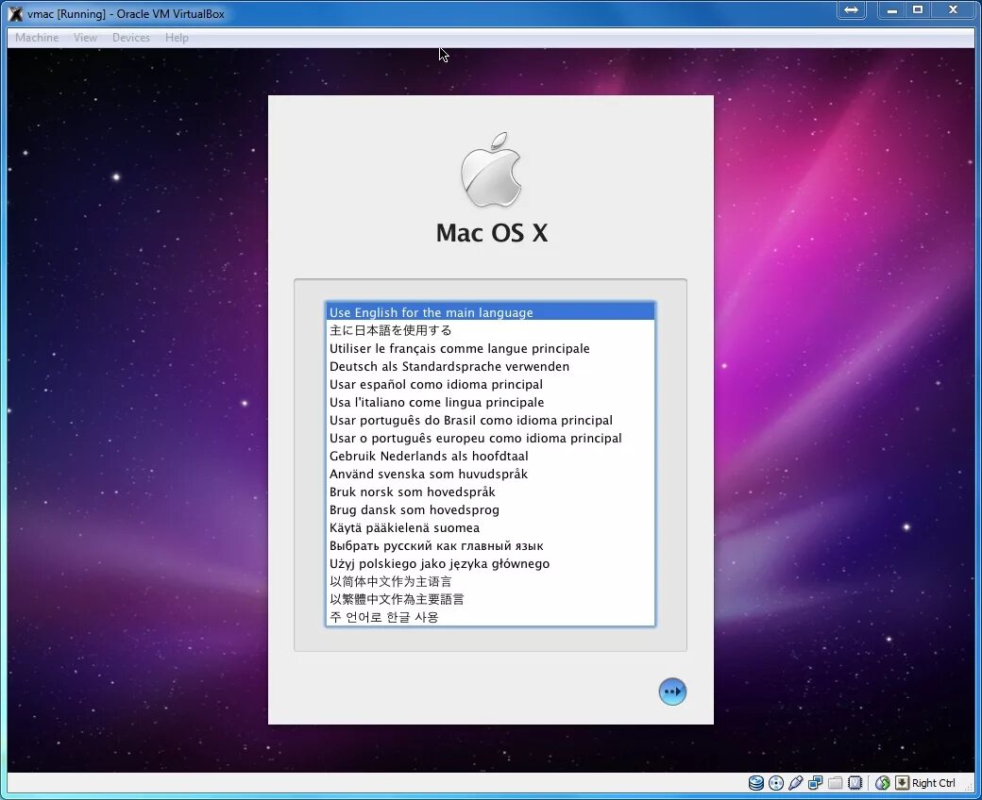Select Usar o português europeu como idioma principal
Screen dimensions: 982x800
[490, 438]
